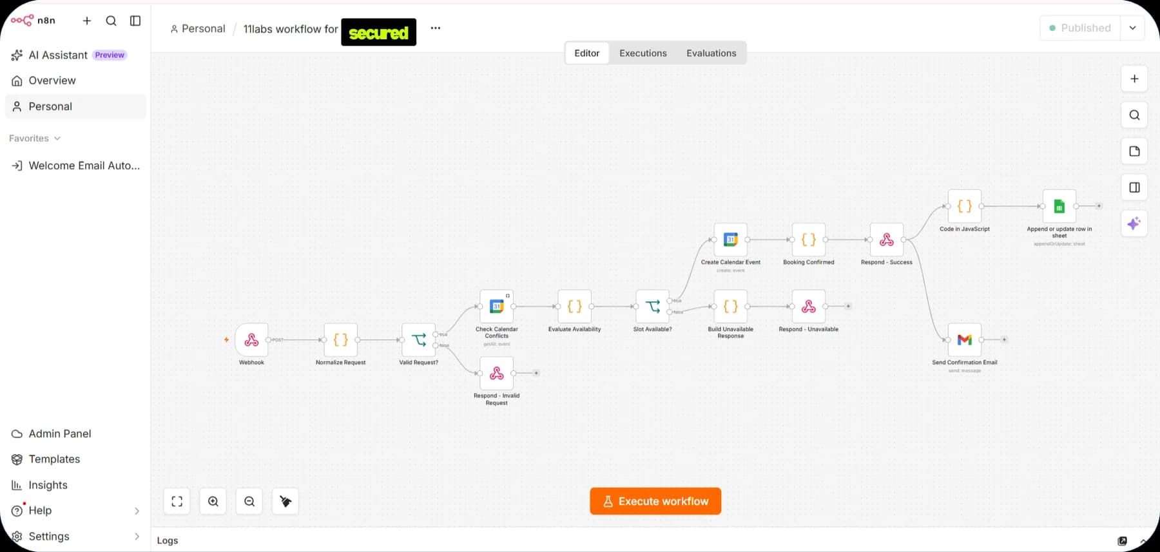
Task: Select the Append or update row sheet node
Action: coord(1059,206)
